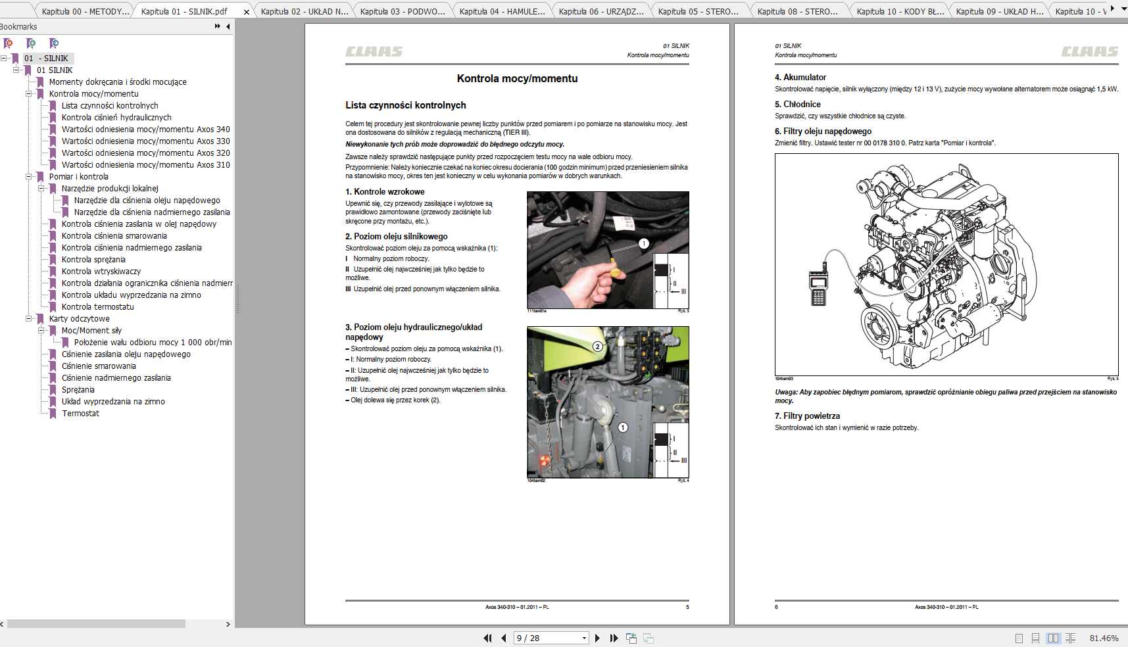Collapse the Moc/Moment siły node
The width and height of the screenshot is (1128, 647).
(41, 331)
